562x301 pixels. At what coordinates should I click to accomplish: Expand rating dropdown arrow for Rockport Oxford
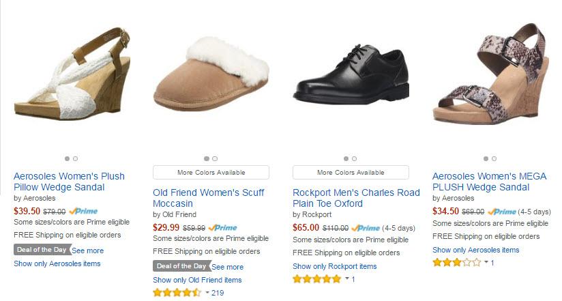(346, 279)
